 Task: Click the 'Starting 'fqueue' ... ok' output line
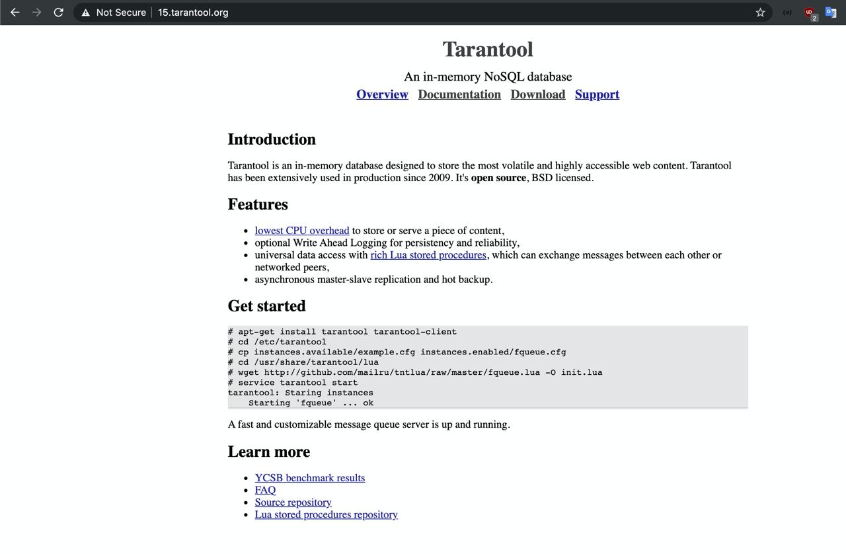point(311,403)
